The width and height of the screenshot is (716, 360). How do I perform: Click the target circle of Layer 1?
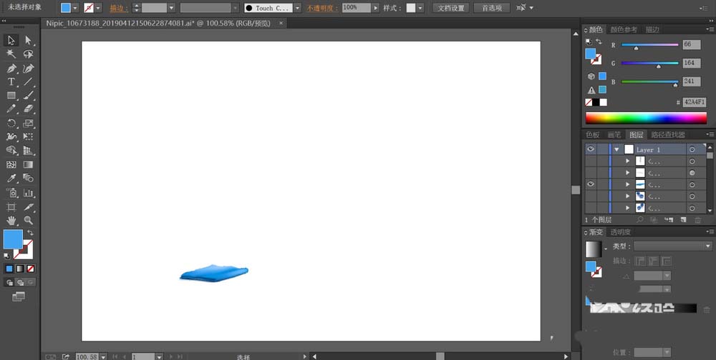click(692, 149)
